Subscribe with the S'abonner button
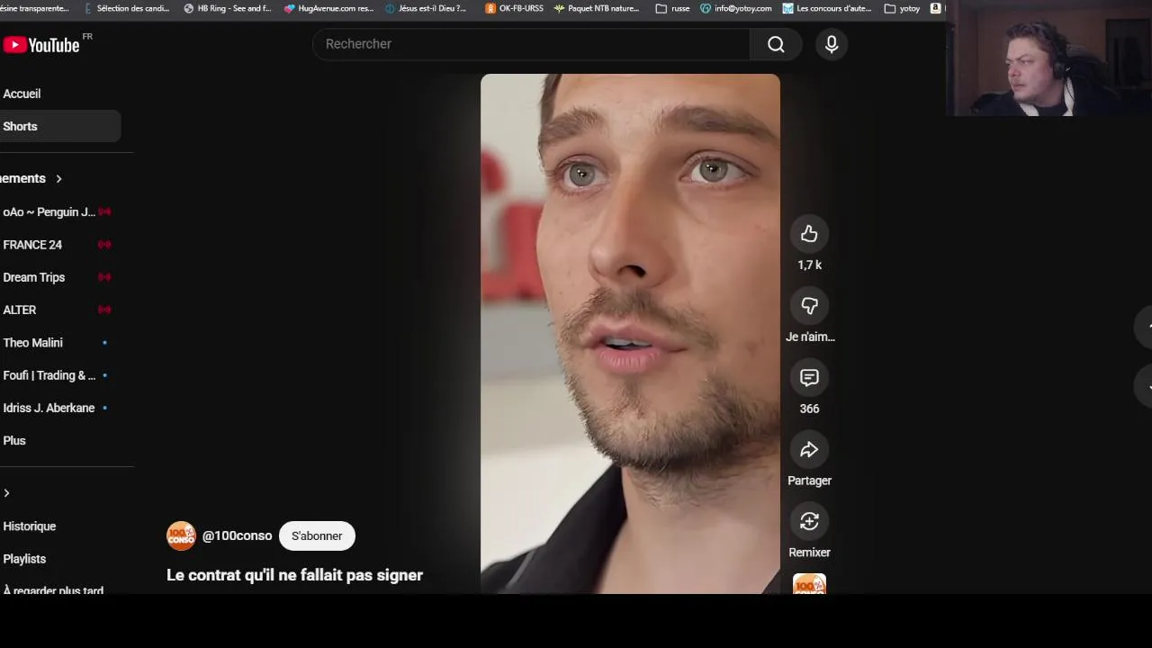This screenshot has width=1152, height=648. click(317, 535)
